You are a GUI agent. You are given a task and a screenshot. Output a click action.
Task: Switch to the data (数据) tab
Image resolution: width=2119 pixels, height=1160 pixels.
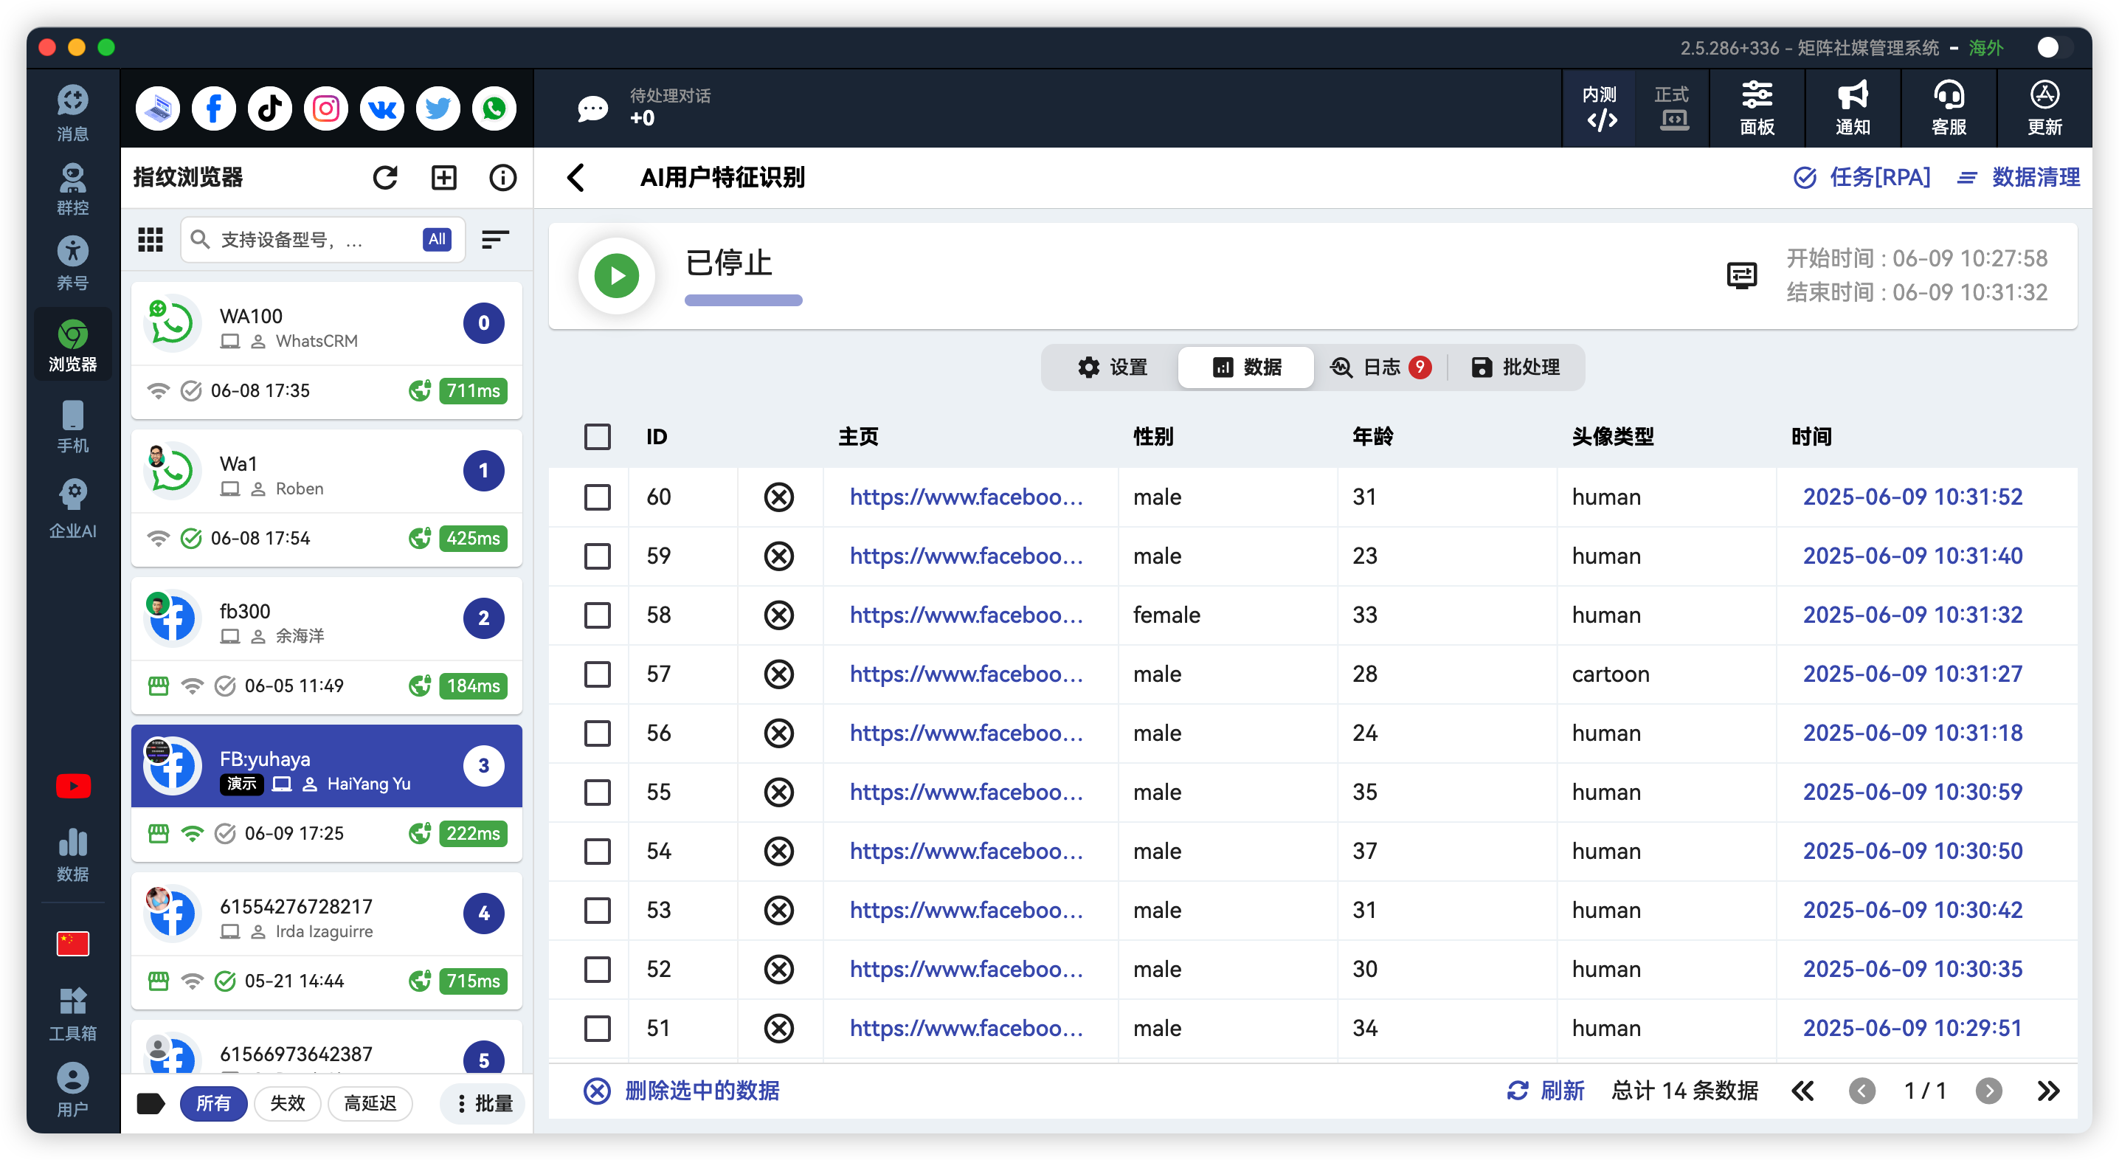coord(1246,367)
